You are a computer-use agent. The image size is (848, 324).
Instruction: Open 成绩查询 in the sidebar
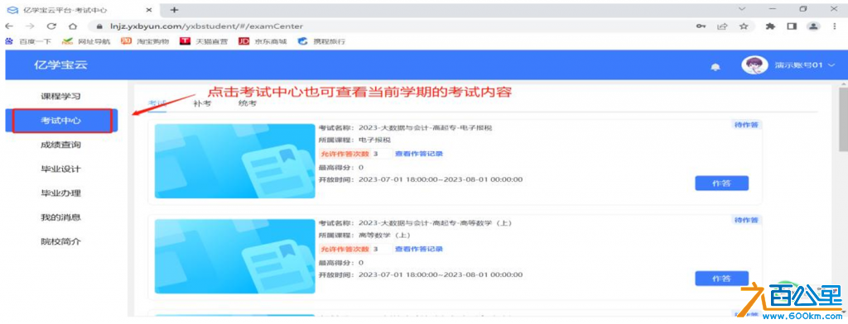[61, 145]
